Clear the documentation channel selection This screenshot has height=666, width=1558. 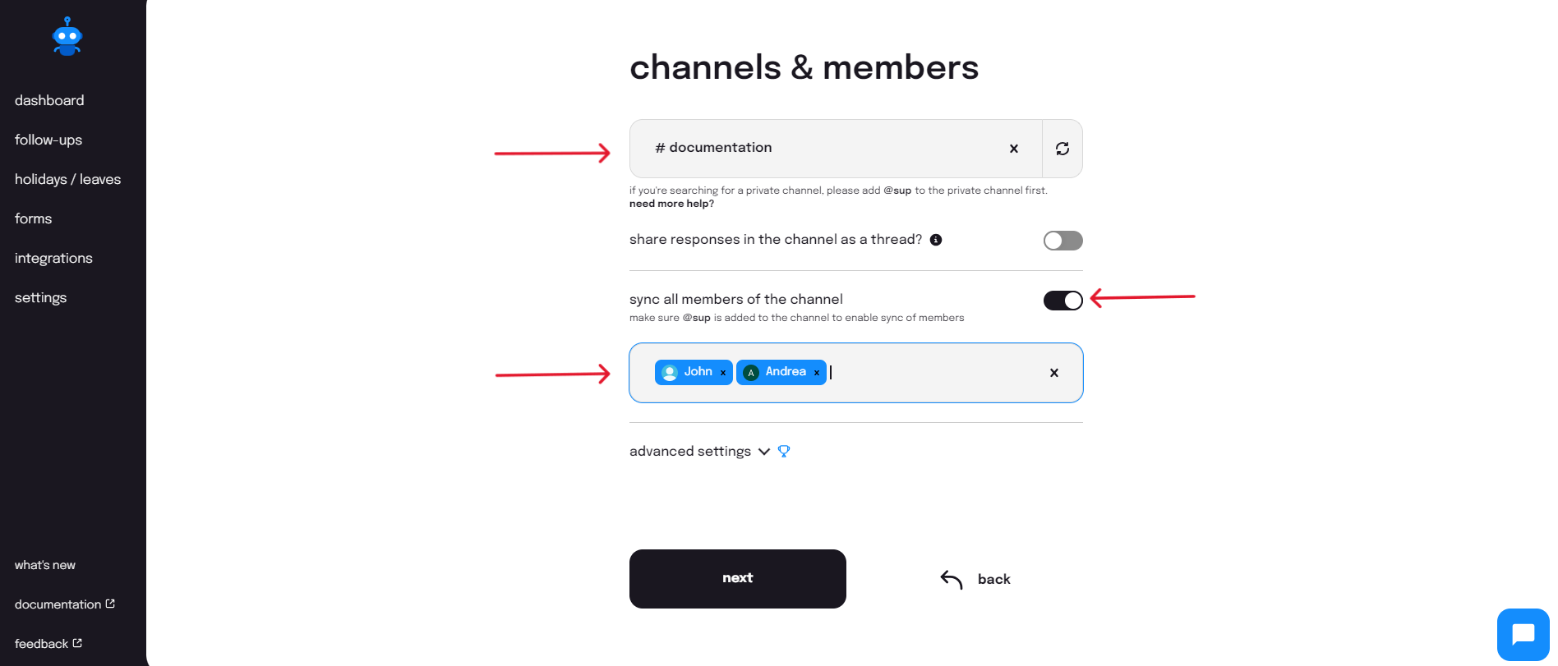[x=1014, y=149]
